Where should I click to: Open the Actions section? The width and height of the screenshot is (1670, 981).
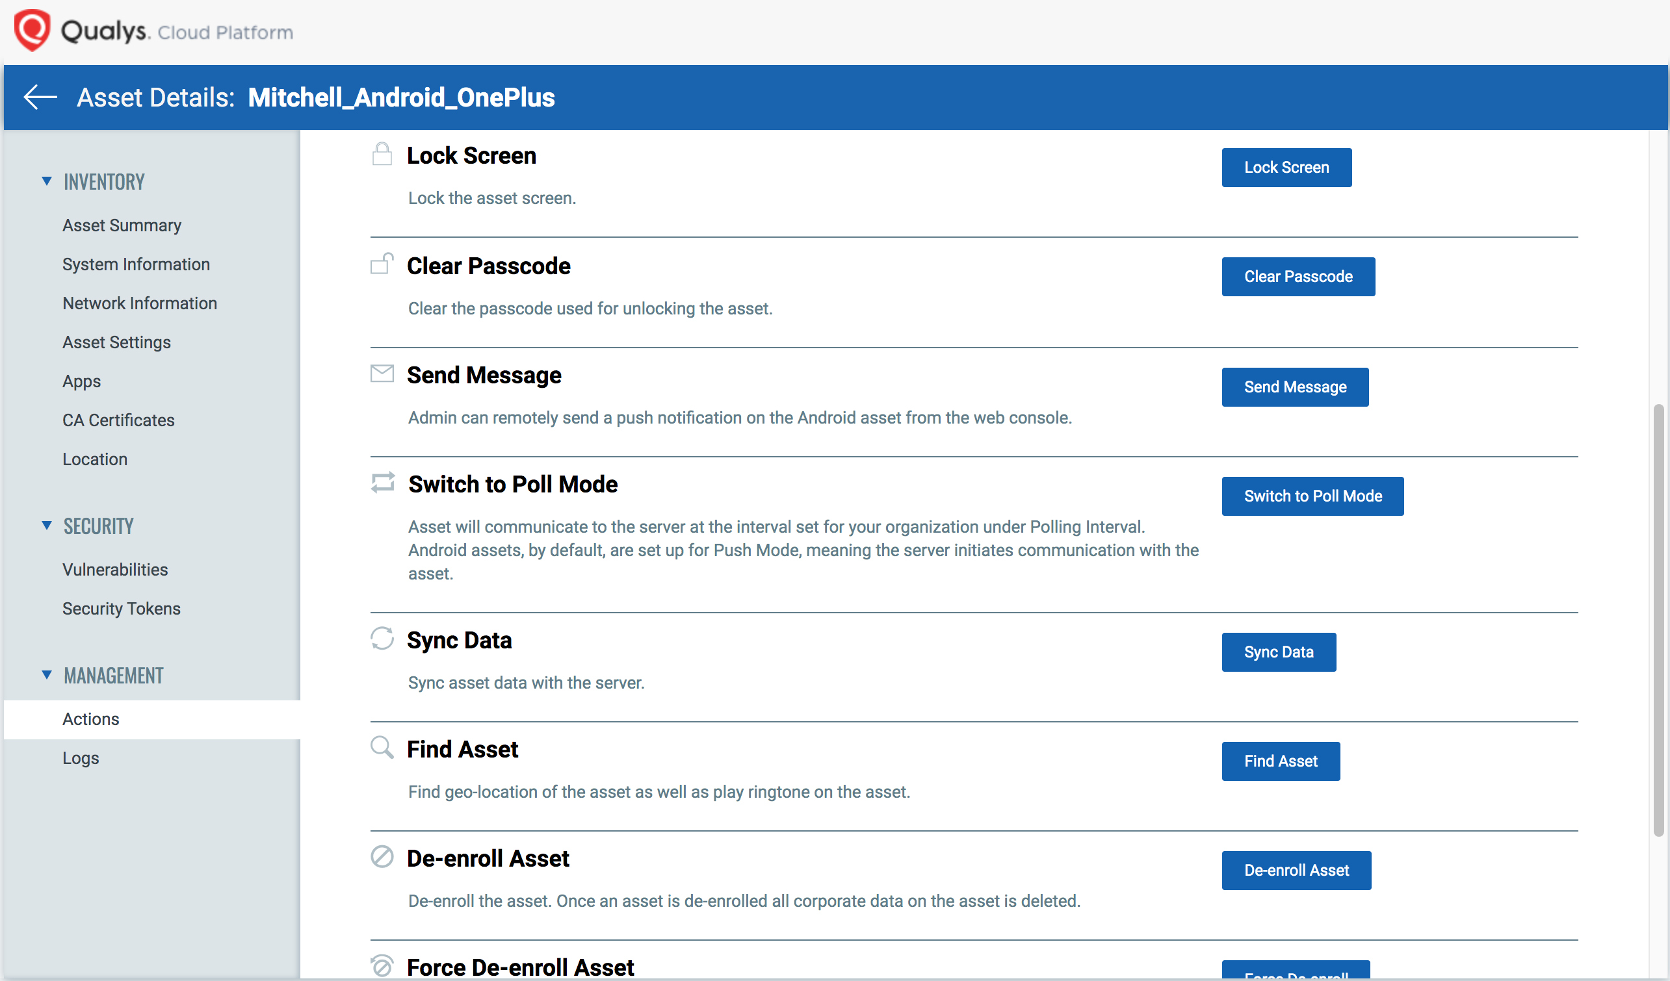[91, 719]
